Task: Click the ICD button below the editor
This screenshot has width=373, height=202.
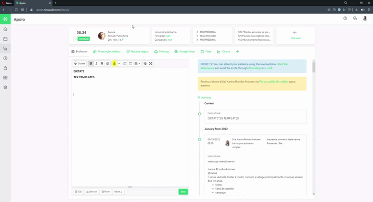Action: click(78, 191)
